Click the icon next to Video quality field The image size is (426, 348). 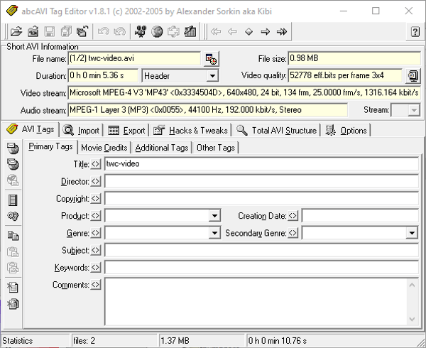(413, 75)
